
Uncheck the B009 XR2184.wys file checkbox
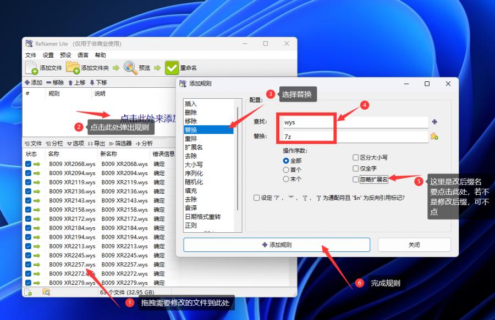pos(28,228)
